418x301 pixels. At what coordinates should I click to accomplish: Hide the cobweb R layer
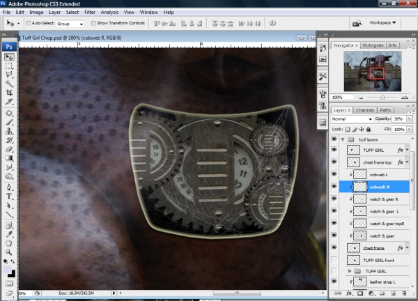click(334, 187)
